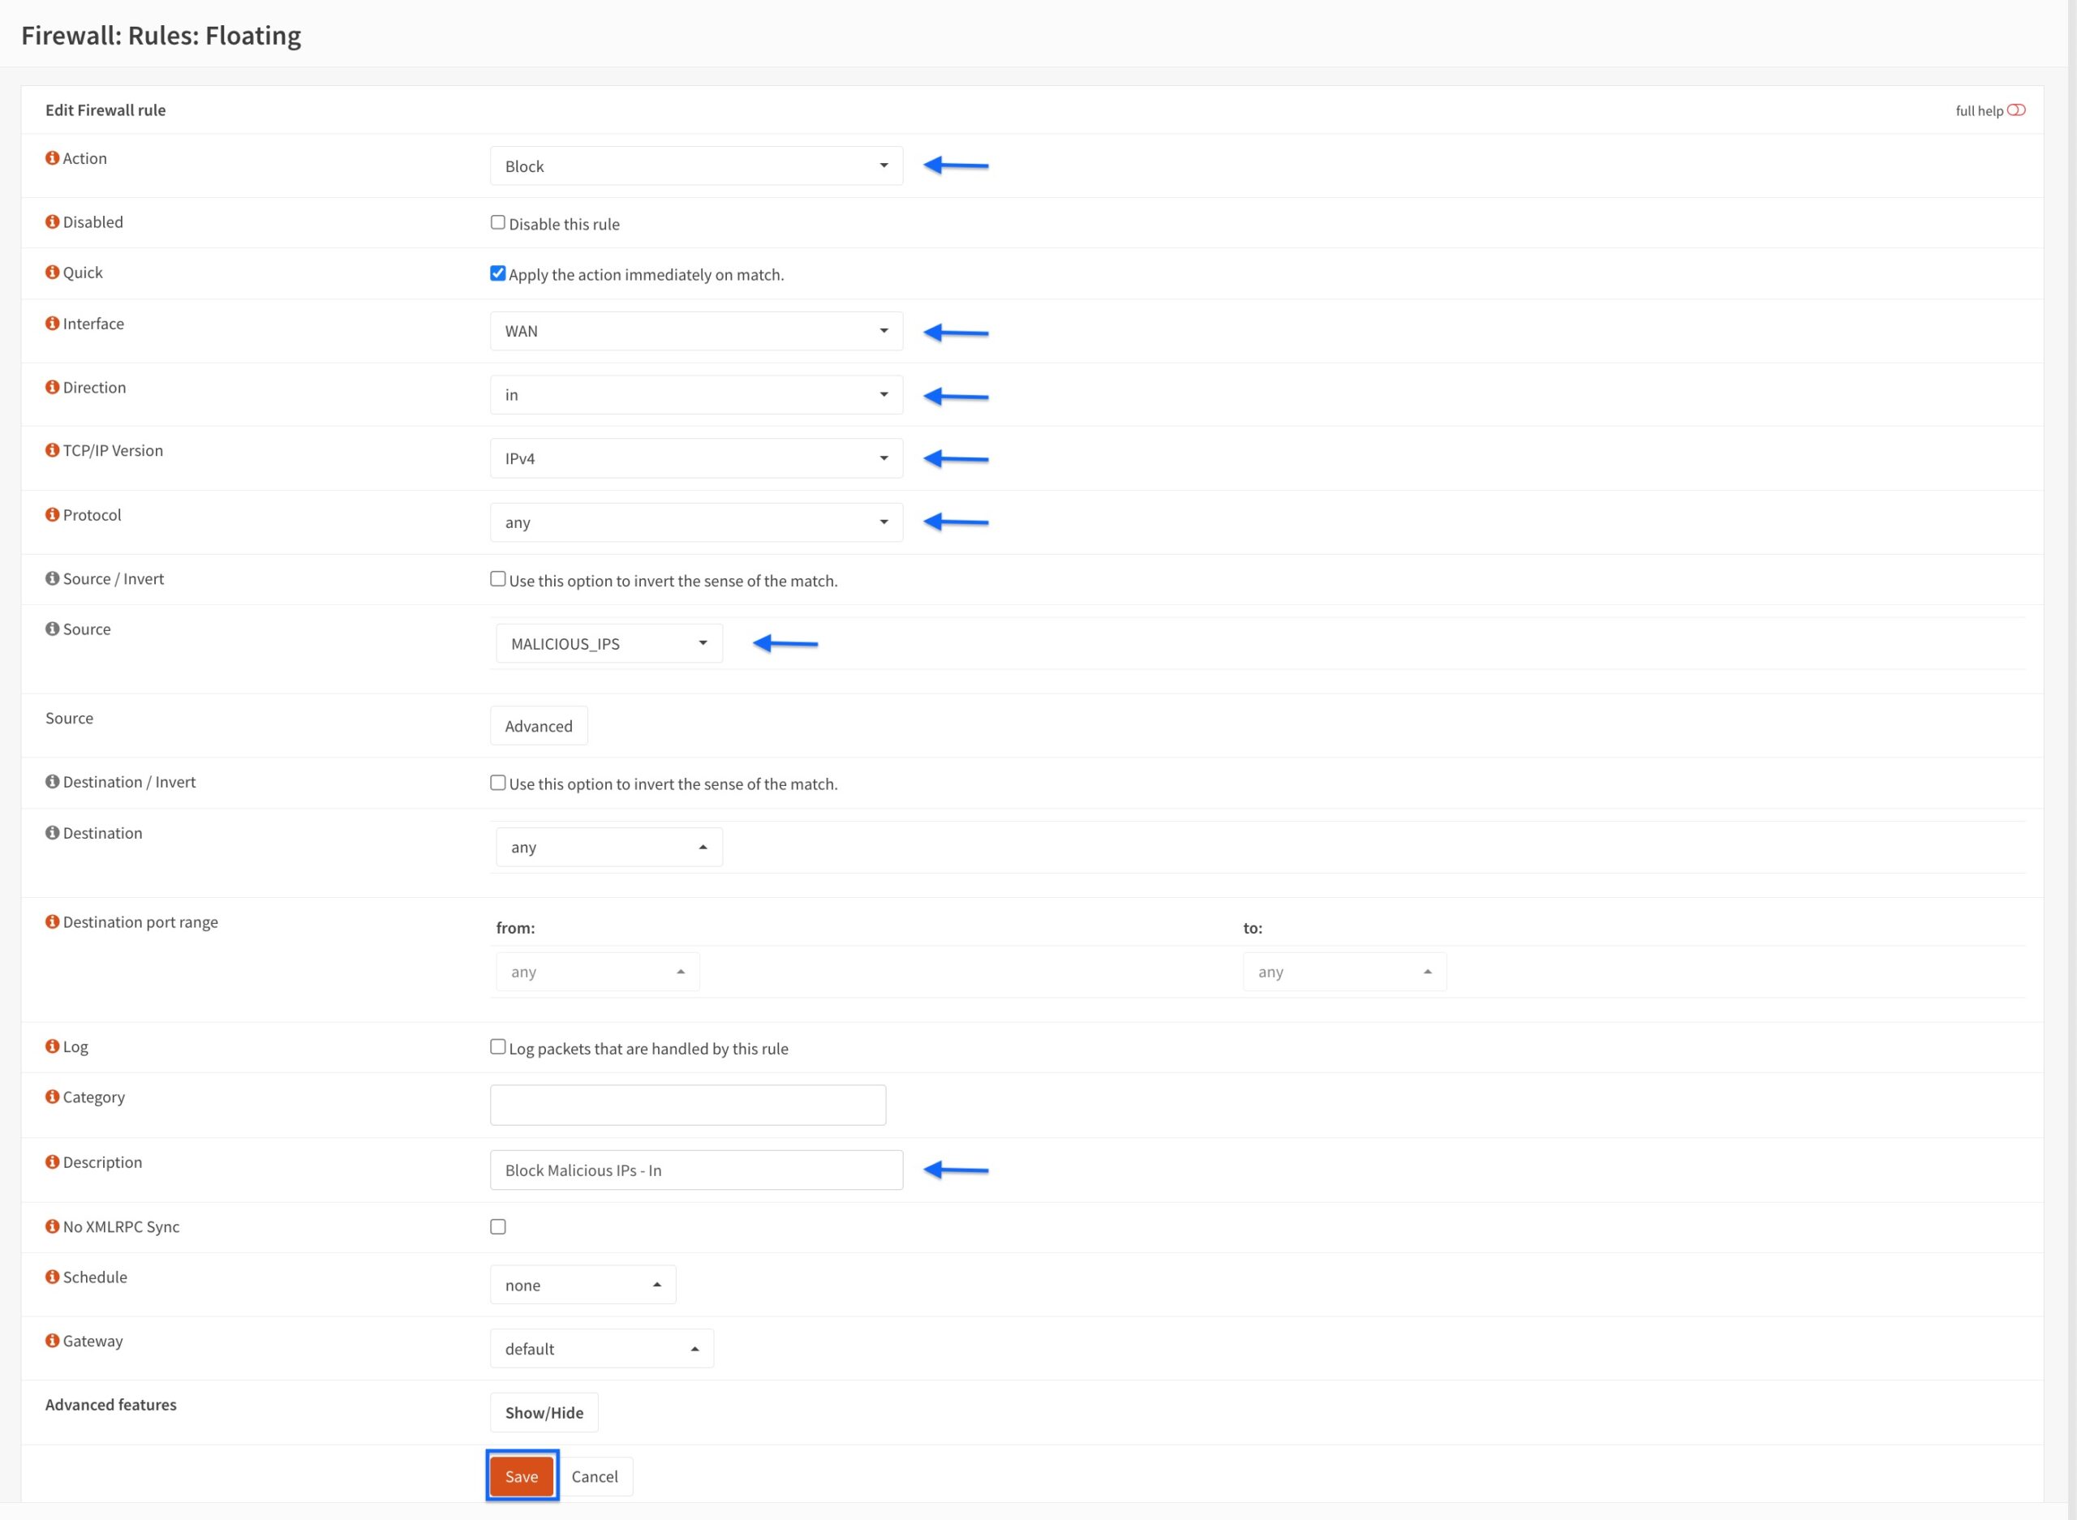Viewport: 2077px width, 1520px height.
Task: Enable Log packets handled by this rule
Action: coord(498,1047)
